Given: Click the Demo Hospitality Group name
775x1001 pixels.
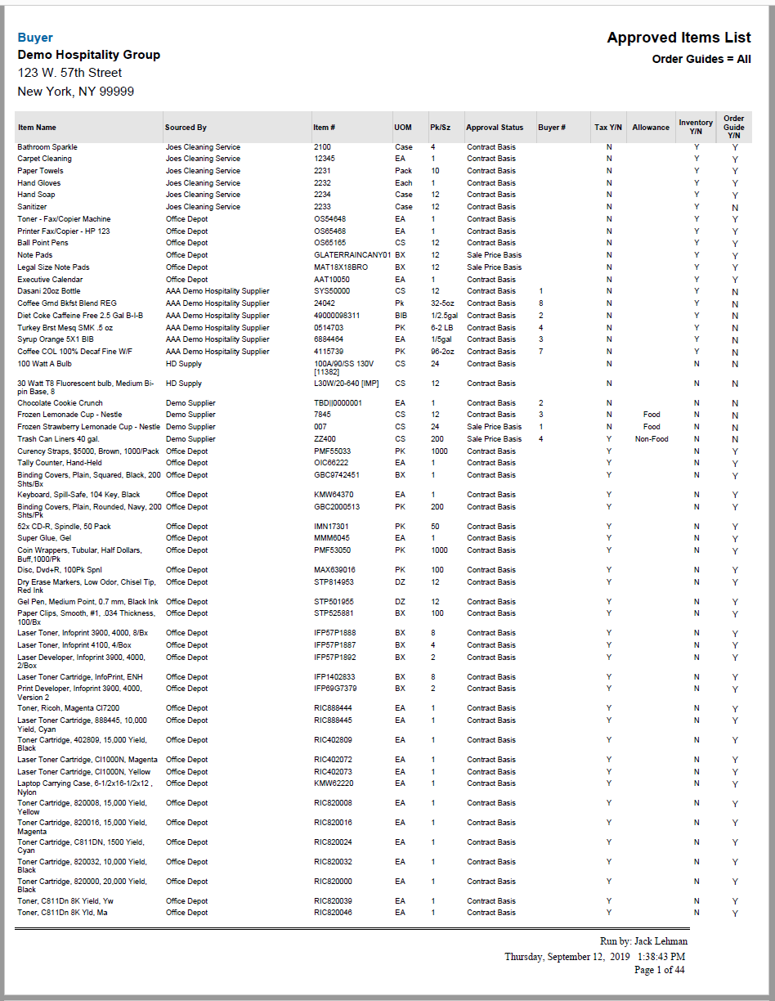Looking at the screenshot, I should (88, 55).
